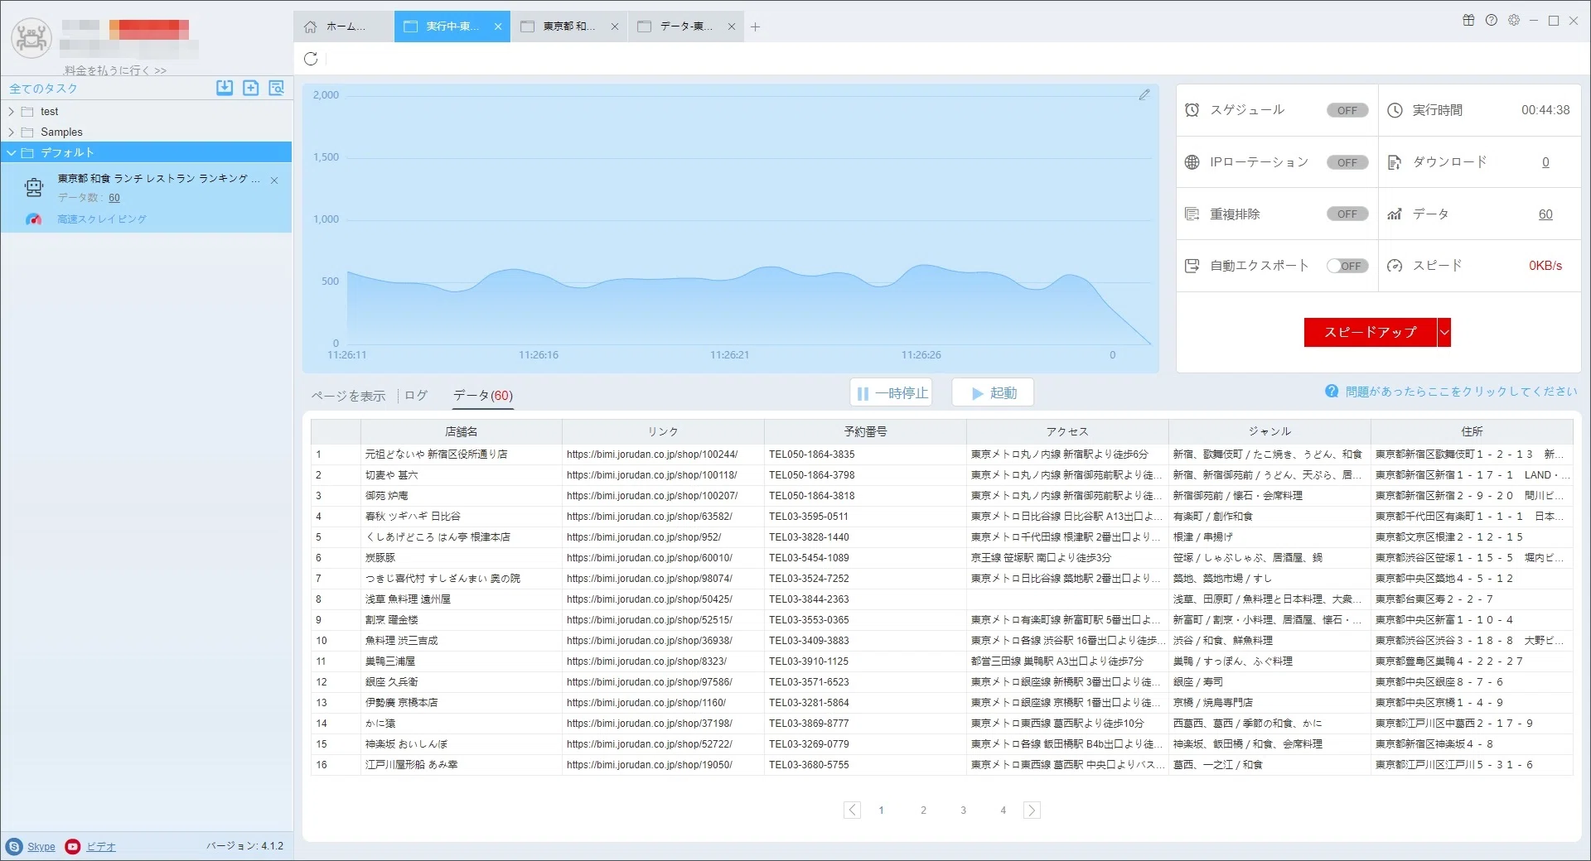Viewport: 1591px width, 861px height.
Task: Switch to the ホーム tab
Action: pos(344,26)
